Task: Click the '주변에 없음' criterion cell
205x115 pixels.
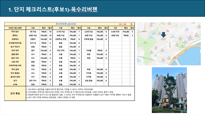Action: pos(89,39)
